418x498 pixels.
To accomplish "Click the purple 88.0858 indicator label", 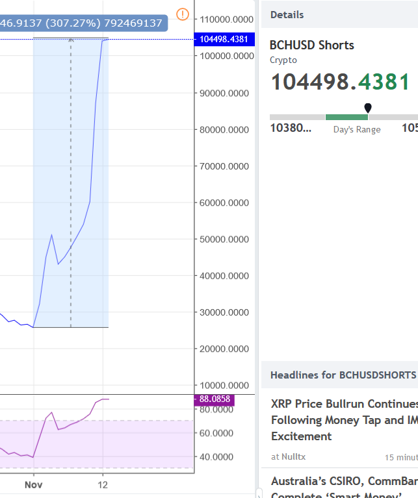I will (x=215, y=399).
